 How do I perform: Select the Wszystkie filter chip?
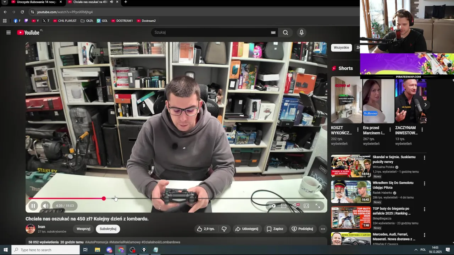[341, 47]
